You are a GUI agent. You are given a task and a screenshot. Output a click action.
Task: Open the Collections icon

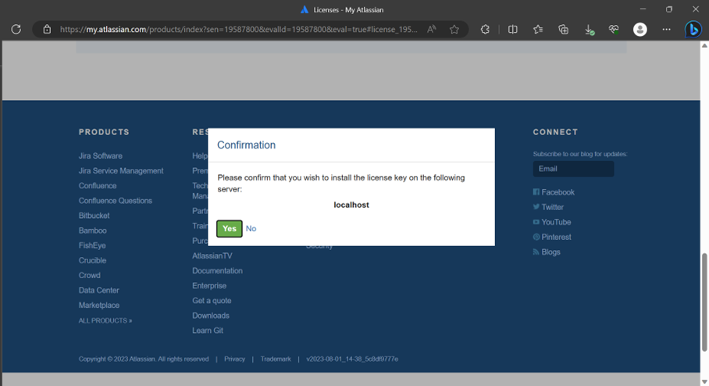click(564, 30)
